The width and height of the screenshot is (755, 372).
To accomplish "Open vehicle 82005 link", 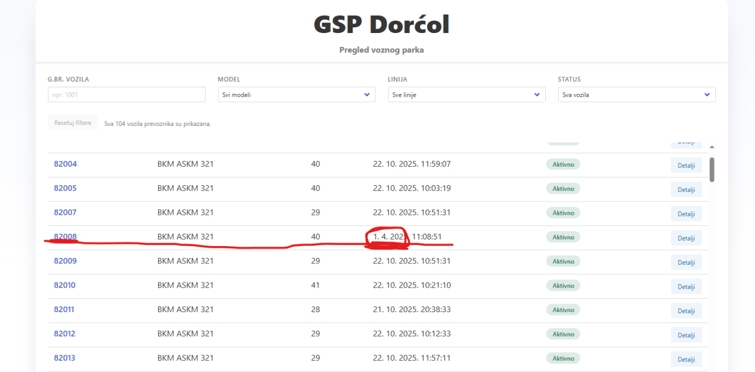I will (65, 189).
